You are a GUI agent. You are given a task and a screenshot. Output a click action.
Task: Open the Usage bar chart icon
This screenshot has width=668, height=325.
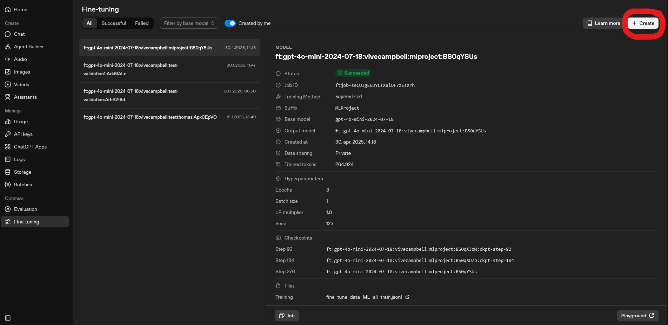[8, 122]
